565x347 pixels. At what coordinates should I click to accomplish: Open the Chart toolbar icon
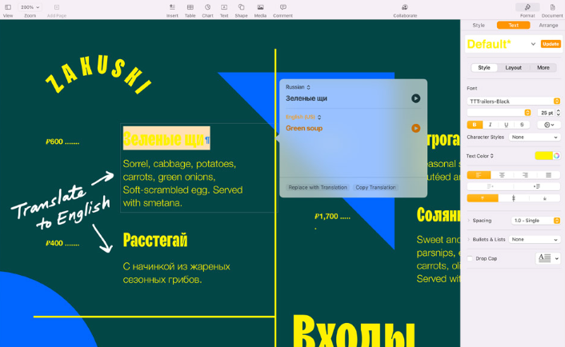[x=207, y=7]
